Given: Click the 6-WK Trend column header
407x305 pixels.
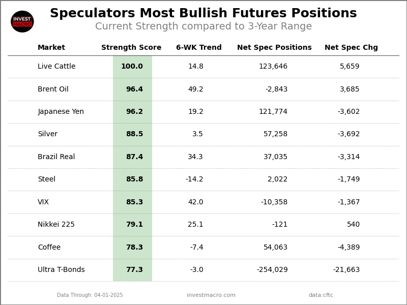Looking at the screenshot, I should coord(198,48).
